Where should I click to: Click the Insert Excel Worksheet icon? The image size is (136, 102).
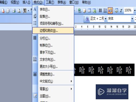pyautogui.click(x=94, y=11)
